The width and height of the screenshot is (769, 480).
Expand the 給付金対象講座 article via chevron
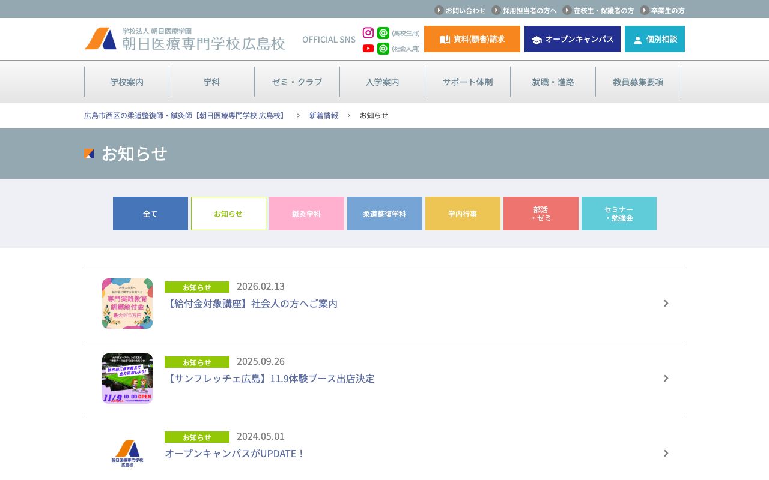click(x=666, y=303)
